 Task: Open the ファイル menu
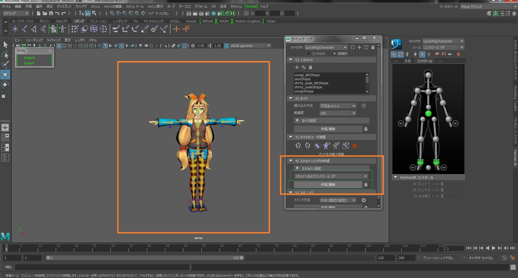pos(6,6)
